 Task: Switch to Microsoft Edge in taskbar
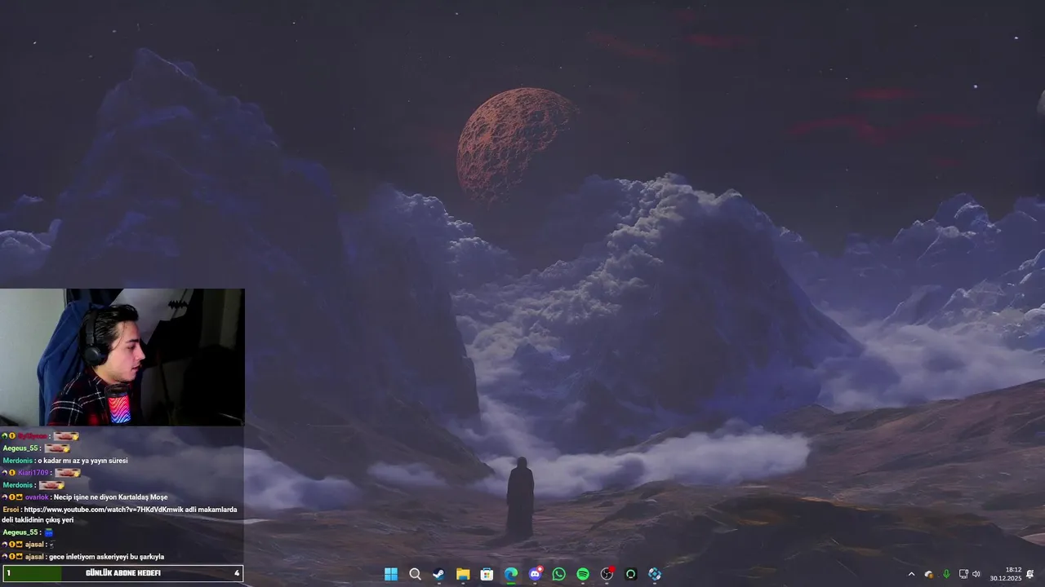coord(511,574)
